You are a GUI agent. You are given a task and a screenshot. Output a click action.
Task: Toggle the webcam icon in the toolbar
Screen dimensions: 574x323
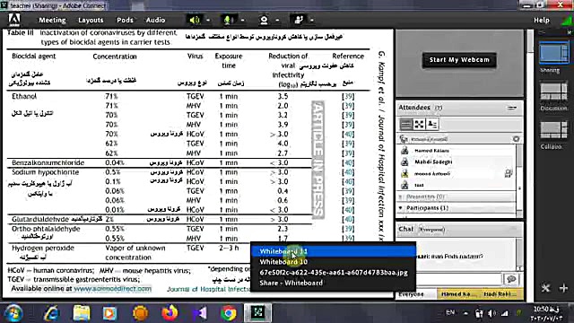[264, 20]
